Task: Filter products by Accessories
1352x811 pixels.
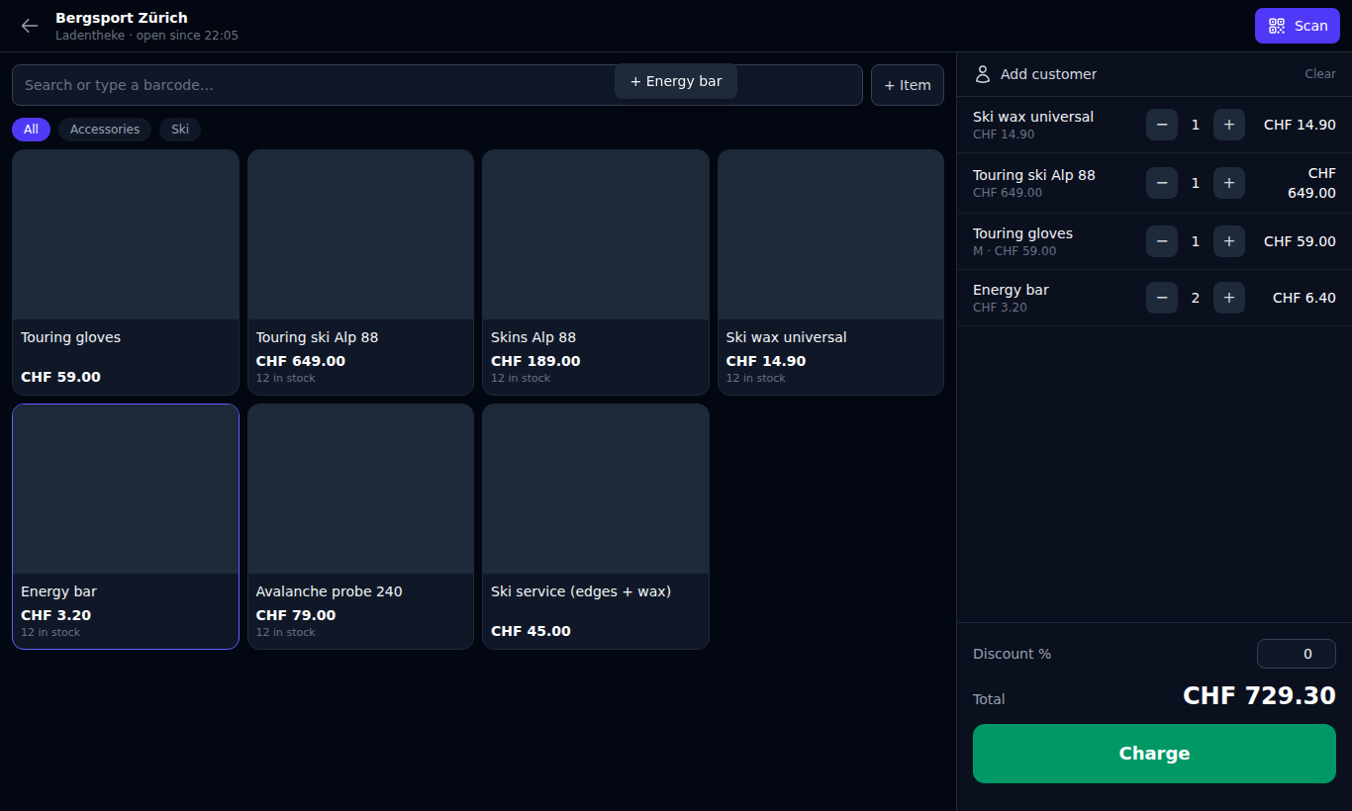Action: coord(105,130)
